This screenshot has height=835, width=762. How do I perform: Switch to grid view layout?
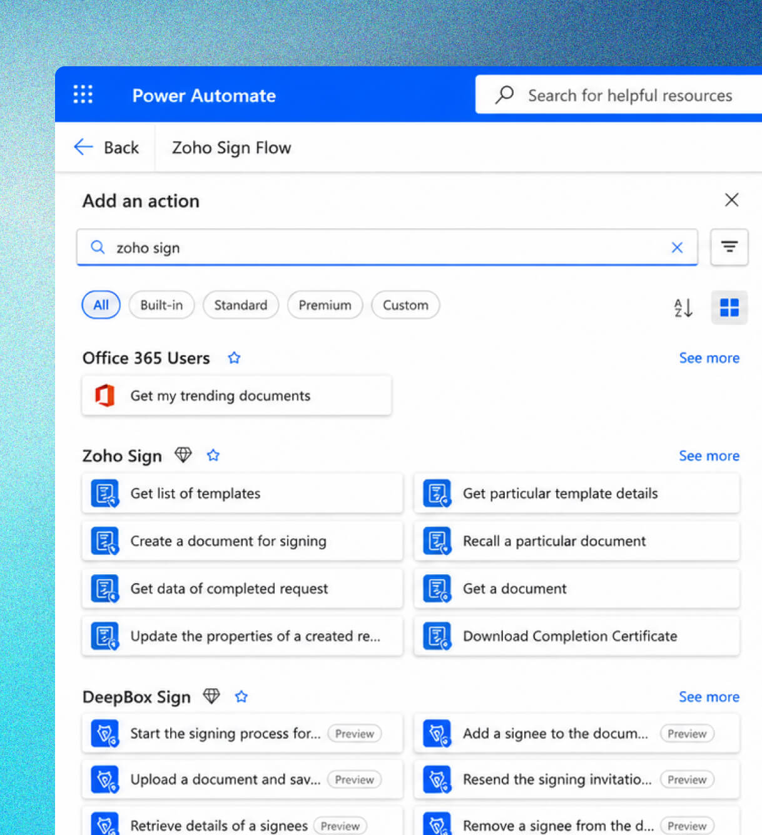[729, 307]
